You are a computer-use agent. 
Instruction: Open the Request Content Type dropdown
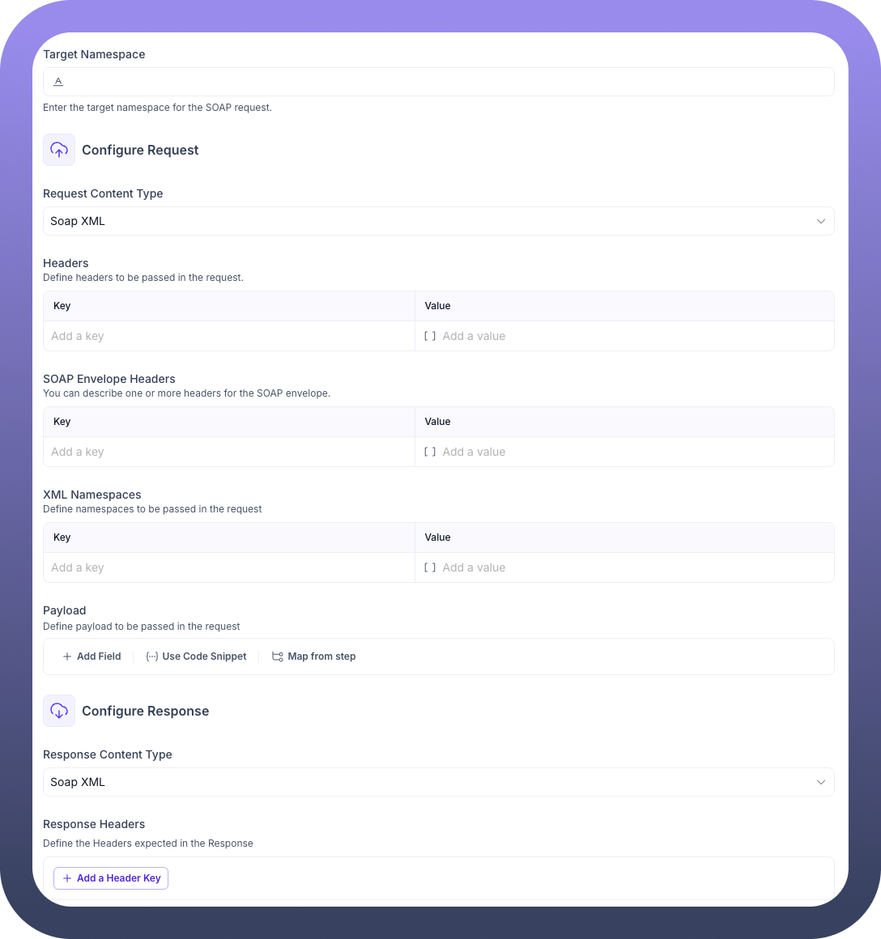click(437, 221)
